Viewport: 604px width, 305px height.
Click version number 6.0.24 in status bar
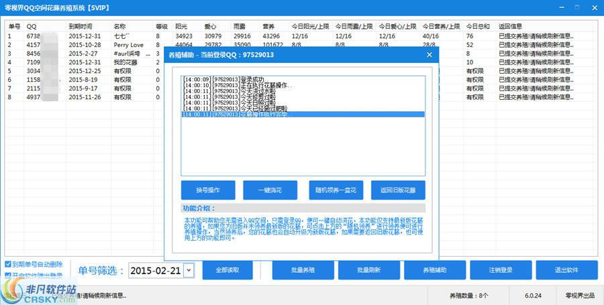tap(533, 296)
